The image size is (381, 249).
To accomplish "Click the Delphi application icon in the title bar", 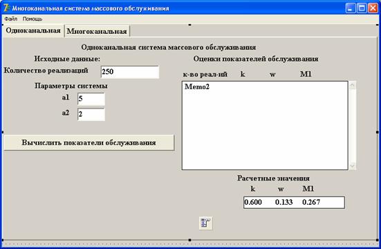I will 7,8.
